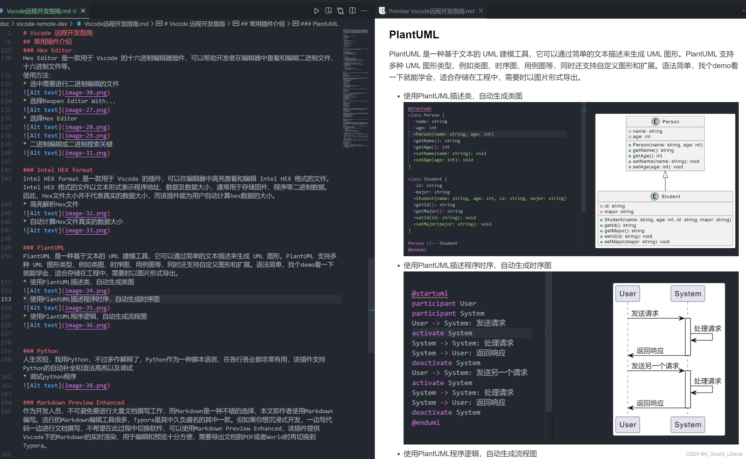The width and height of the screenshot is (746, 459).
Task: Follow the image-34.png link
Action: 86,291
